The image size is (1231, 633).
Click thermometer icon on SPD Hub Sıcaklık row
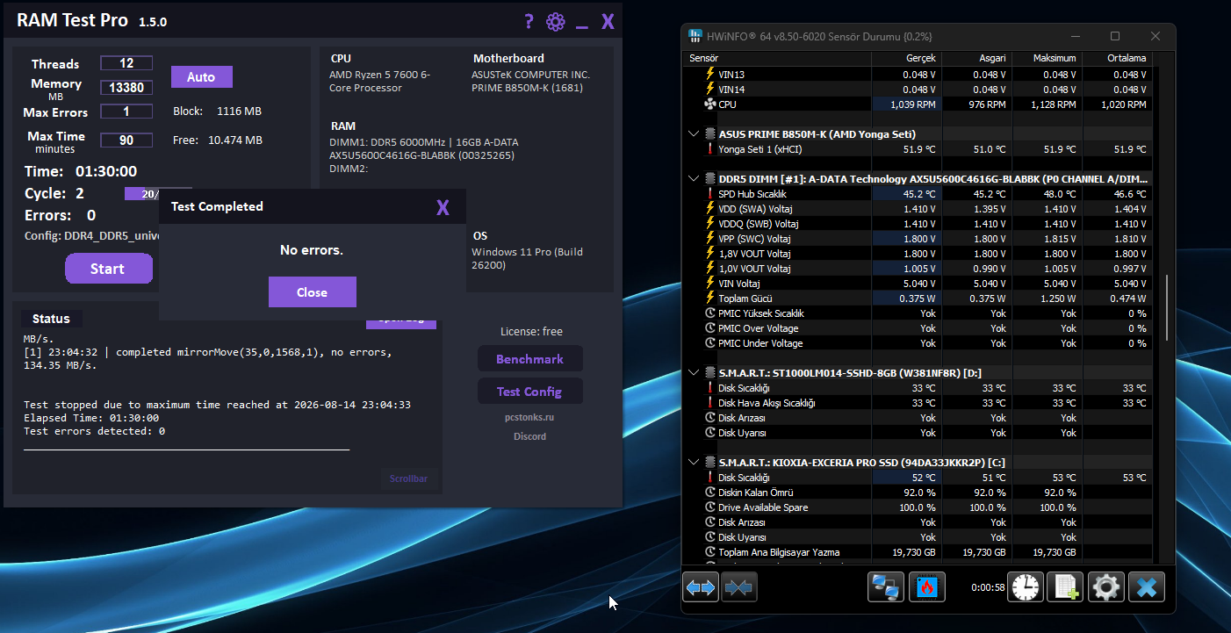tap(710, 194)
